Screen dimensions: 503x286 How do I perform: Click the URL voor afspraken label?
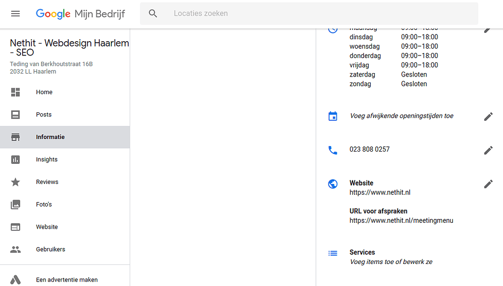click(x=378, y=211)
